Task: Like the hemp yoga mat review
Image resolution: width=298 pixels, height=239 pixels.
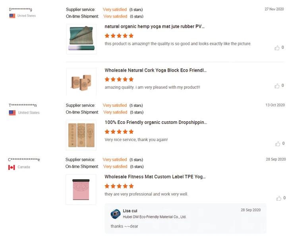Action: coord(277,48)
